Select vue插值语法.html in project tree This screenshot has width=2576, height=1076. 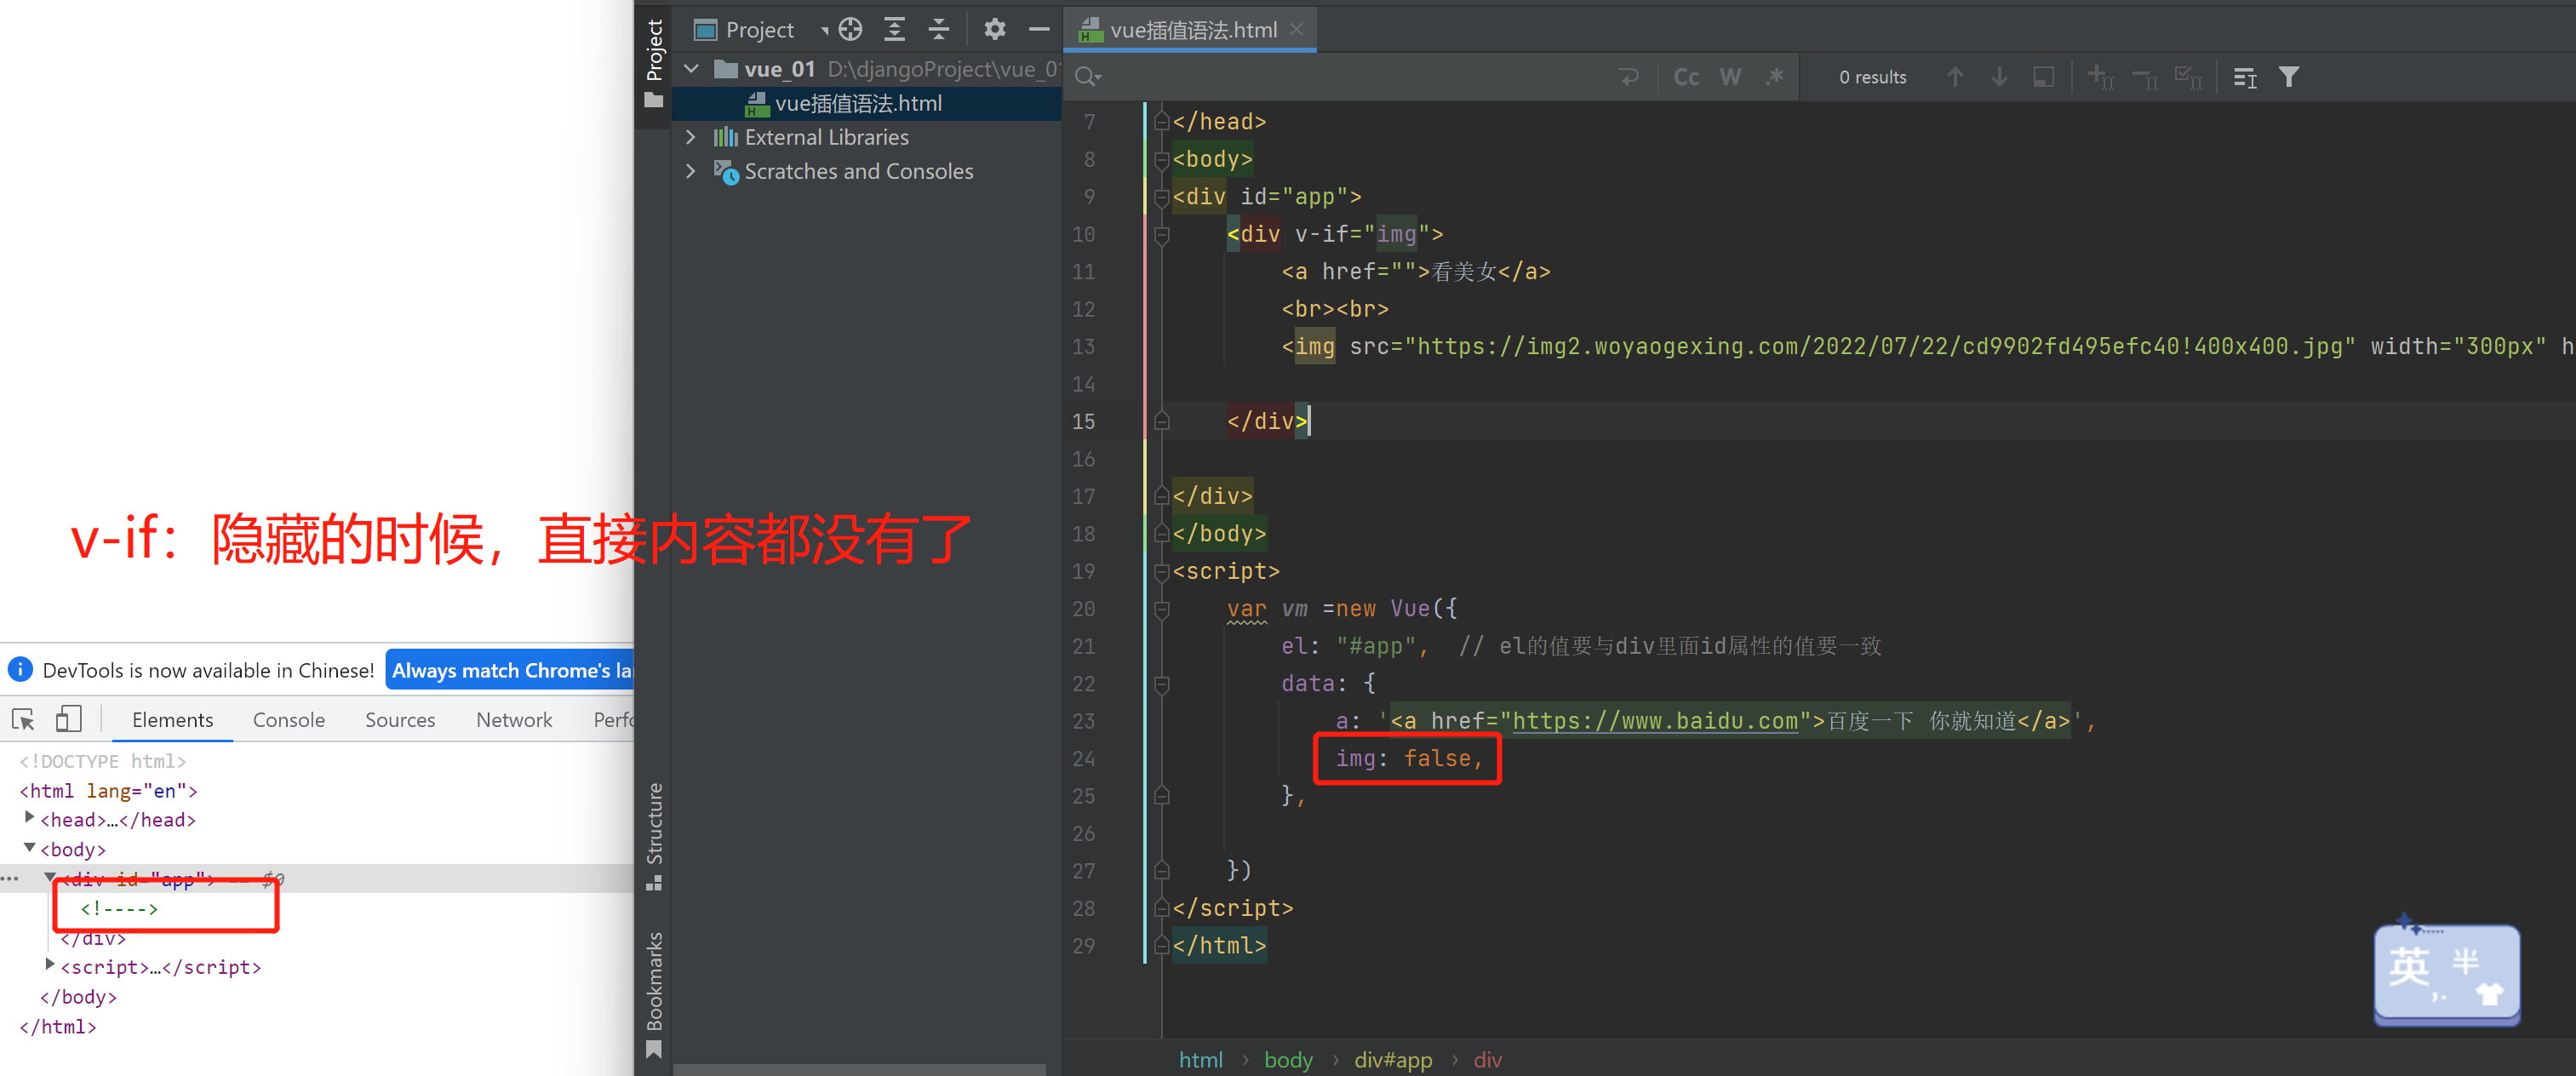(865, 103)
